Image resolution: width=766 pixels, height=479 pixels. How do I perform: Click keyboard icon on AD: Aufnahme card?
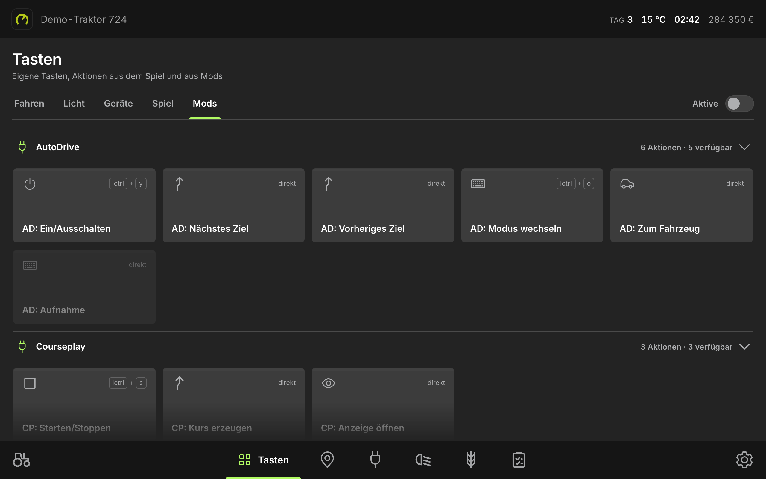tap(30, 265)
